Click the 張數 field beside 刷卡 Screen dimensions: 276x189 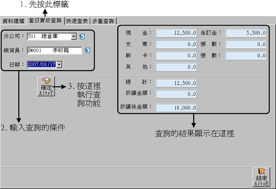tap(246, 56)
